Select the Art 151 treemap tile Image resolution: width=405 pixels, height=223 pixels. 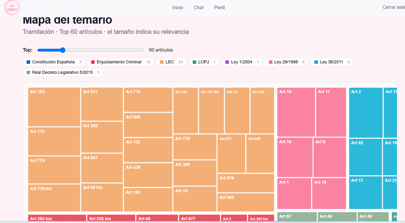coord(185,110)
